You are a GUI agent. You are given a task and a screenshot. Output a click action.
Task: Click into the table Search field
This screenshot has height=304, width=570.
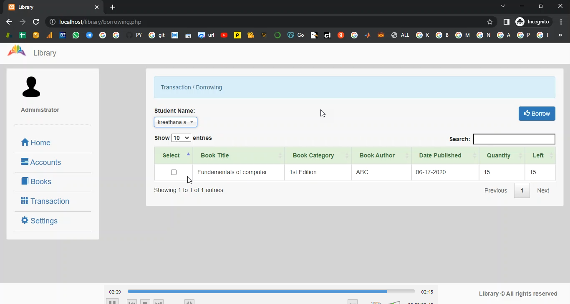pyautogui.click(x=514, y=139)
